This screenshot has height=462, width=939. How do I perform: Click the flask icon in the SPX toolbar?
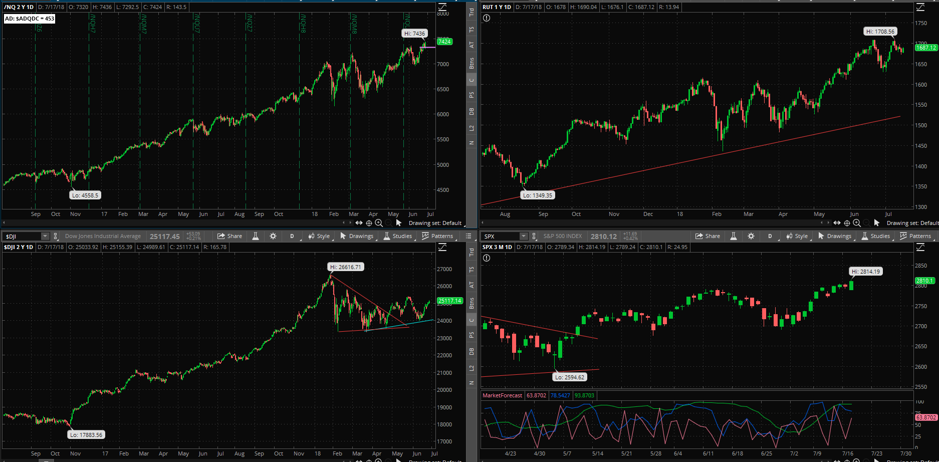coord(734,236)
